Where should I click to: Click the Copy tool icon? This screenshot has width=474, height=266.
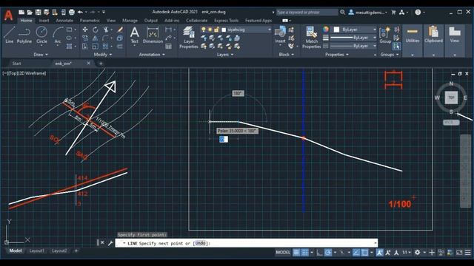pyautogui.click(x=85, y=38)
